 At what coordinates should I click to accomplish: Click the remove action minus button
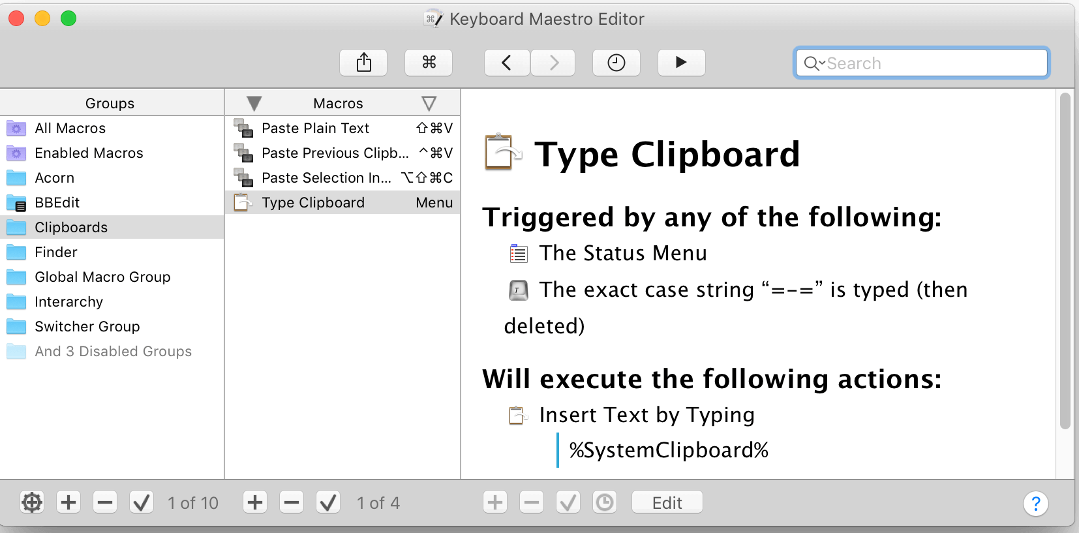pos(532,502)
